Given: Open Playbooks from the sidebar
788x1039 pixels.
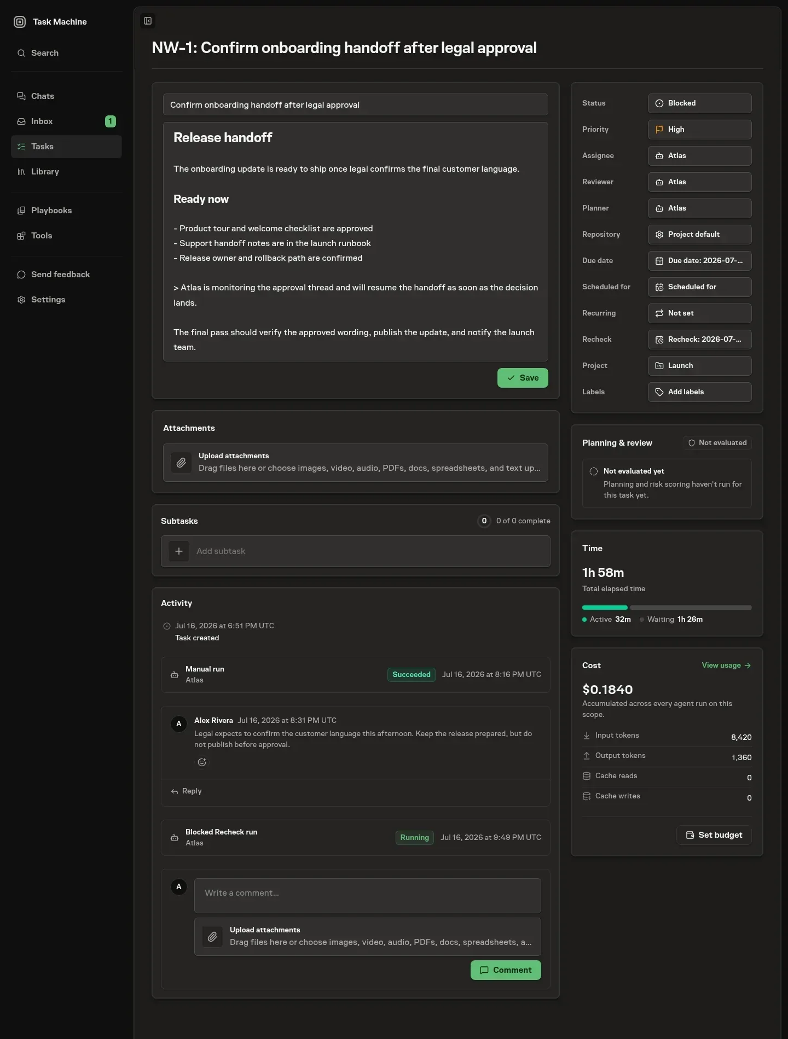Looking at the screenshot, I should click(x=66, y=211).
